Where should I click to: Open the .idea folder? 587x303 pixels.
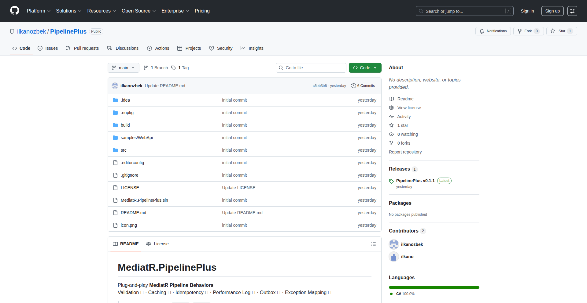[x=125, y=100]
